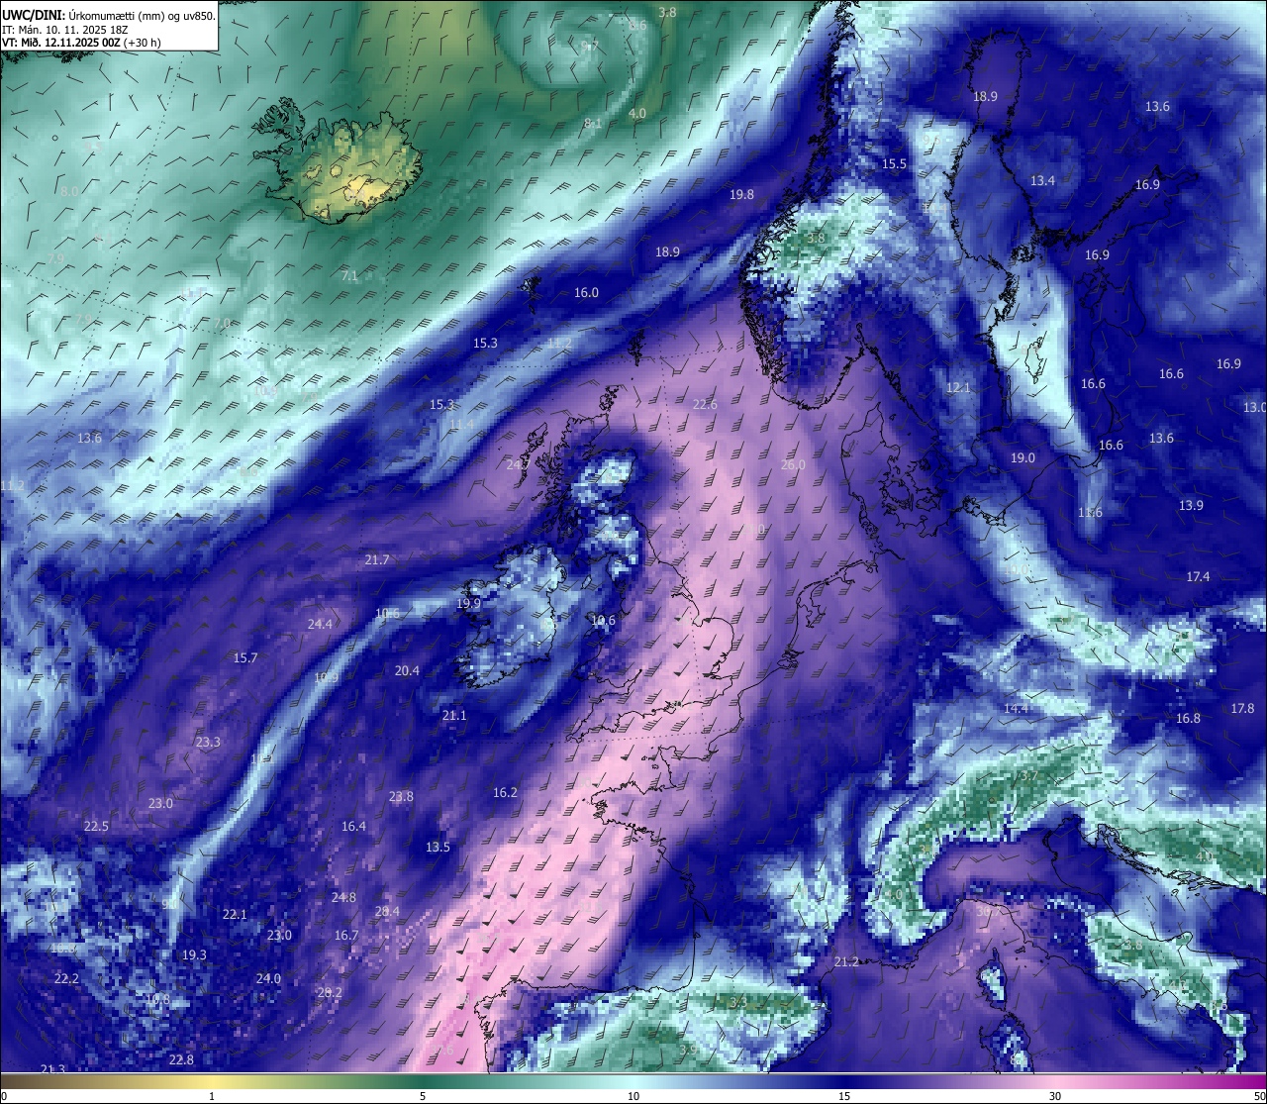
Task: Click the "24.8" value label on the map
Action: tap(343, 898)
